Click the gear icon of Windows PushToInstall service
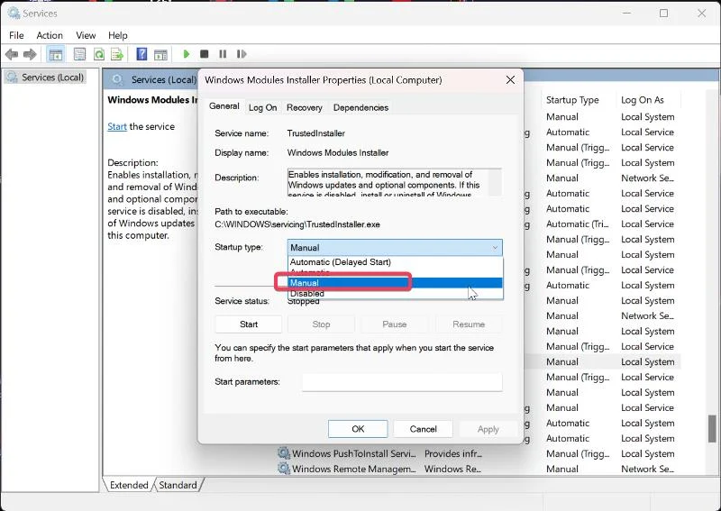This screenshot has width=721, height=511. [284, 453]
